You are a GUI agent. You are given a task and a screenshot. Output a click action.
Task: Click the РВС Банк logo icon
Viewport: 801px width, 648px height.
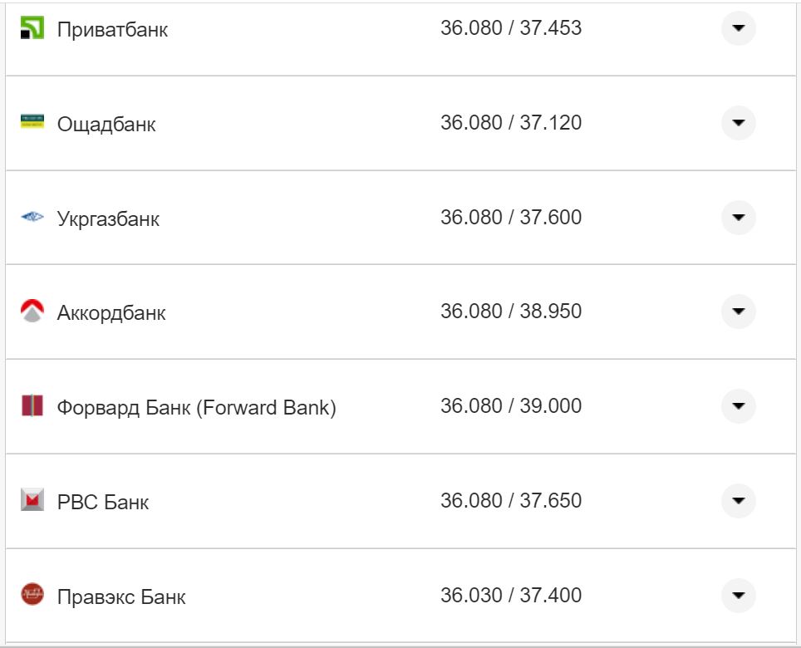32,500
